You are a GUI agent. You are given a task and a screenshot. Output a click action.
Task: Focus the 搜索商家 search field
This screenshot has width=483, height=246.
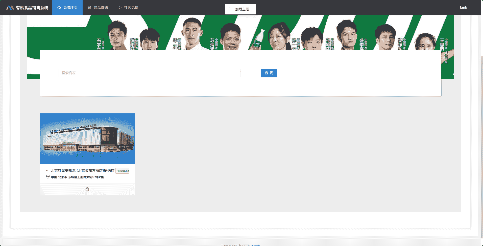(150, 73)
